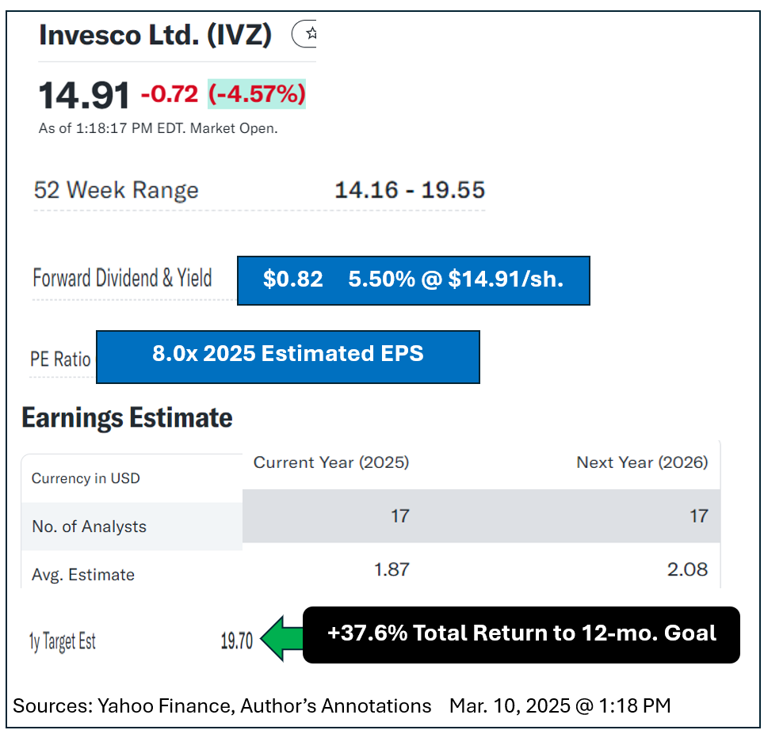Viewport: 764px width, 730px height.
Task: Click the blue 8.0x 2025 Estimated EPS box
Action: click(x=288, y=356)
